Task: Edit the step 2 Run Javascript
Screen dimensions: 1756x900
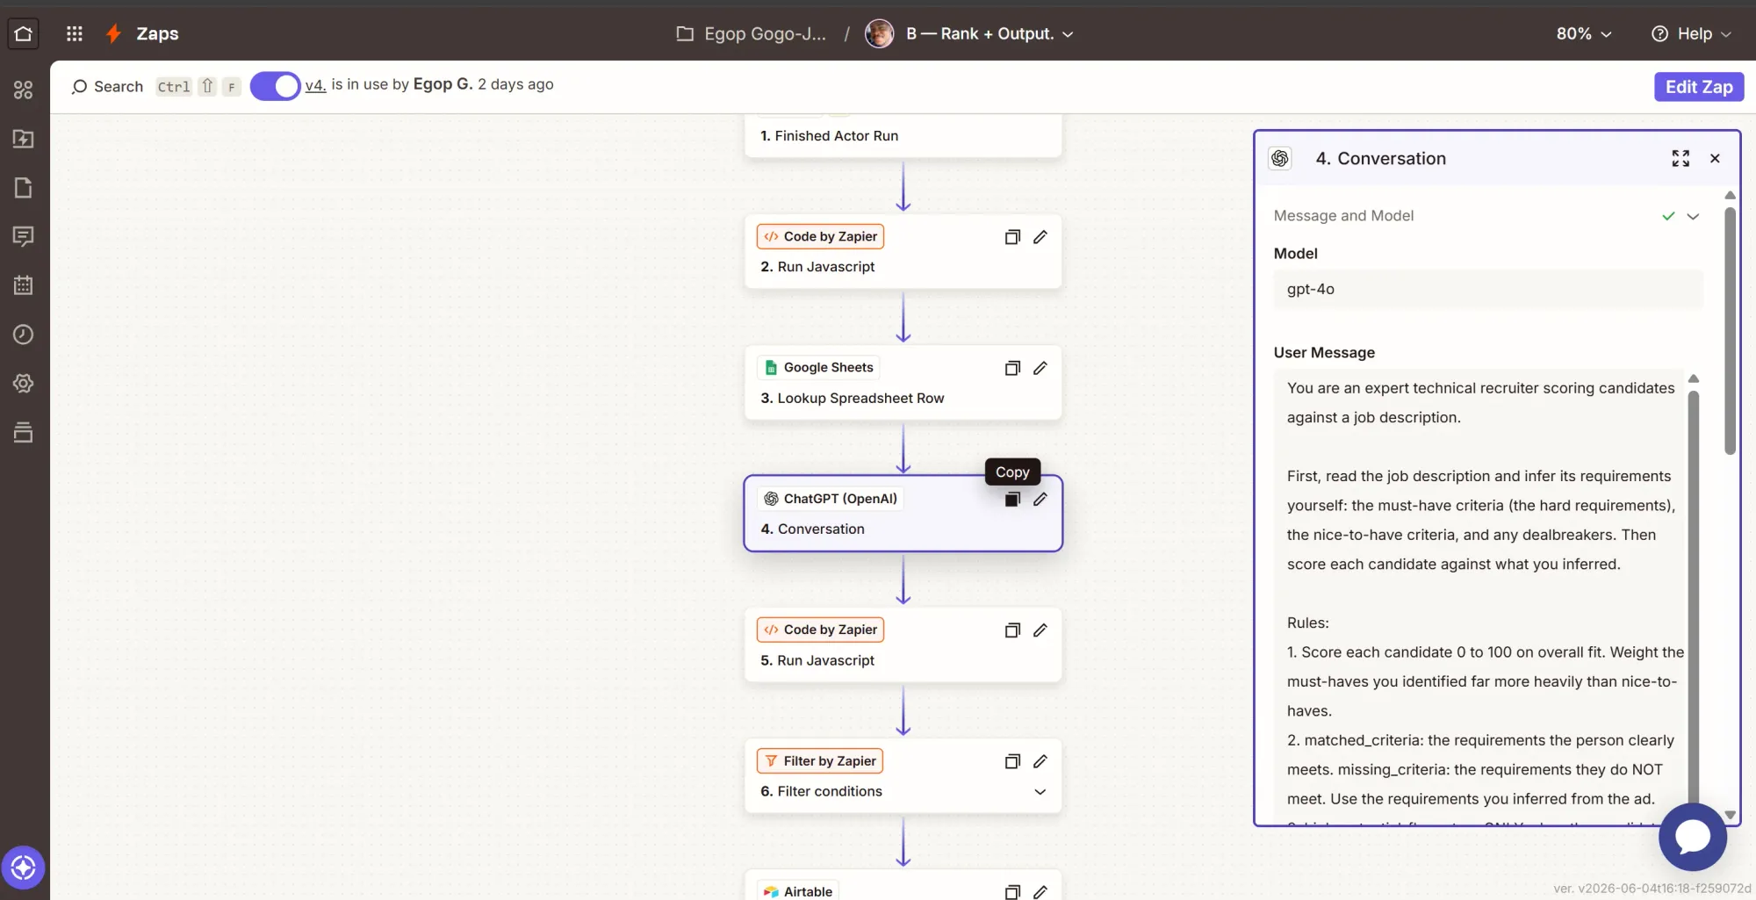Action: click(1040, 237)
